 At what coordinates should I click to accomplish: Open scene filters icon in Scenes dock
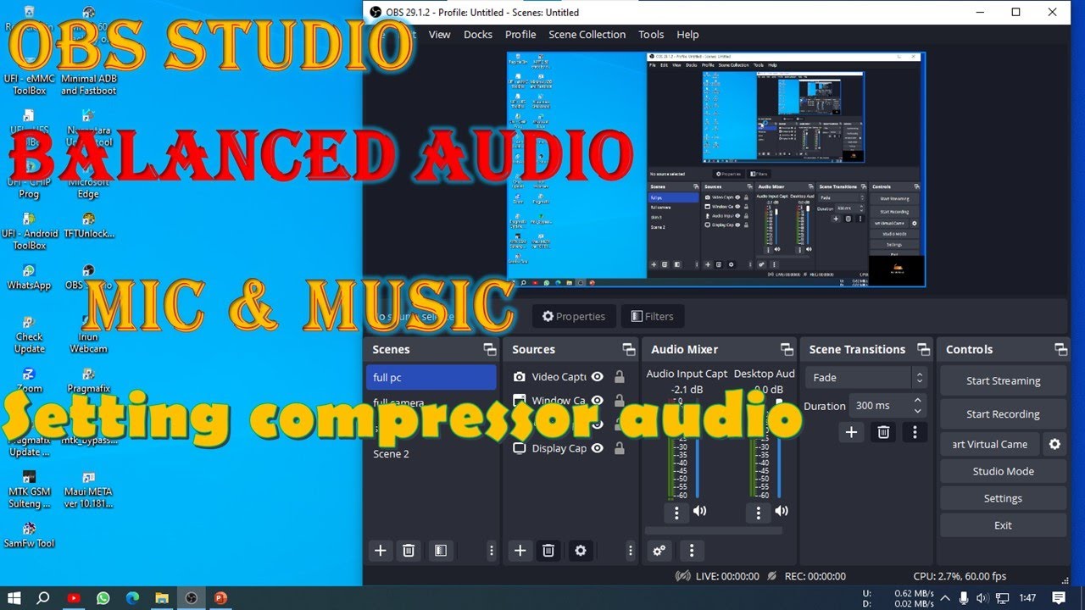point(440,551)
